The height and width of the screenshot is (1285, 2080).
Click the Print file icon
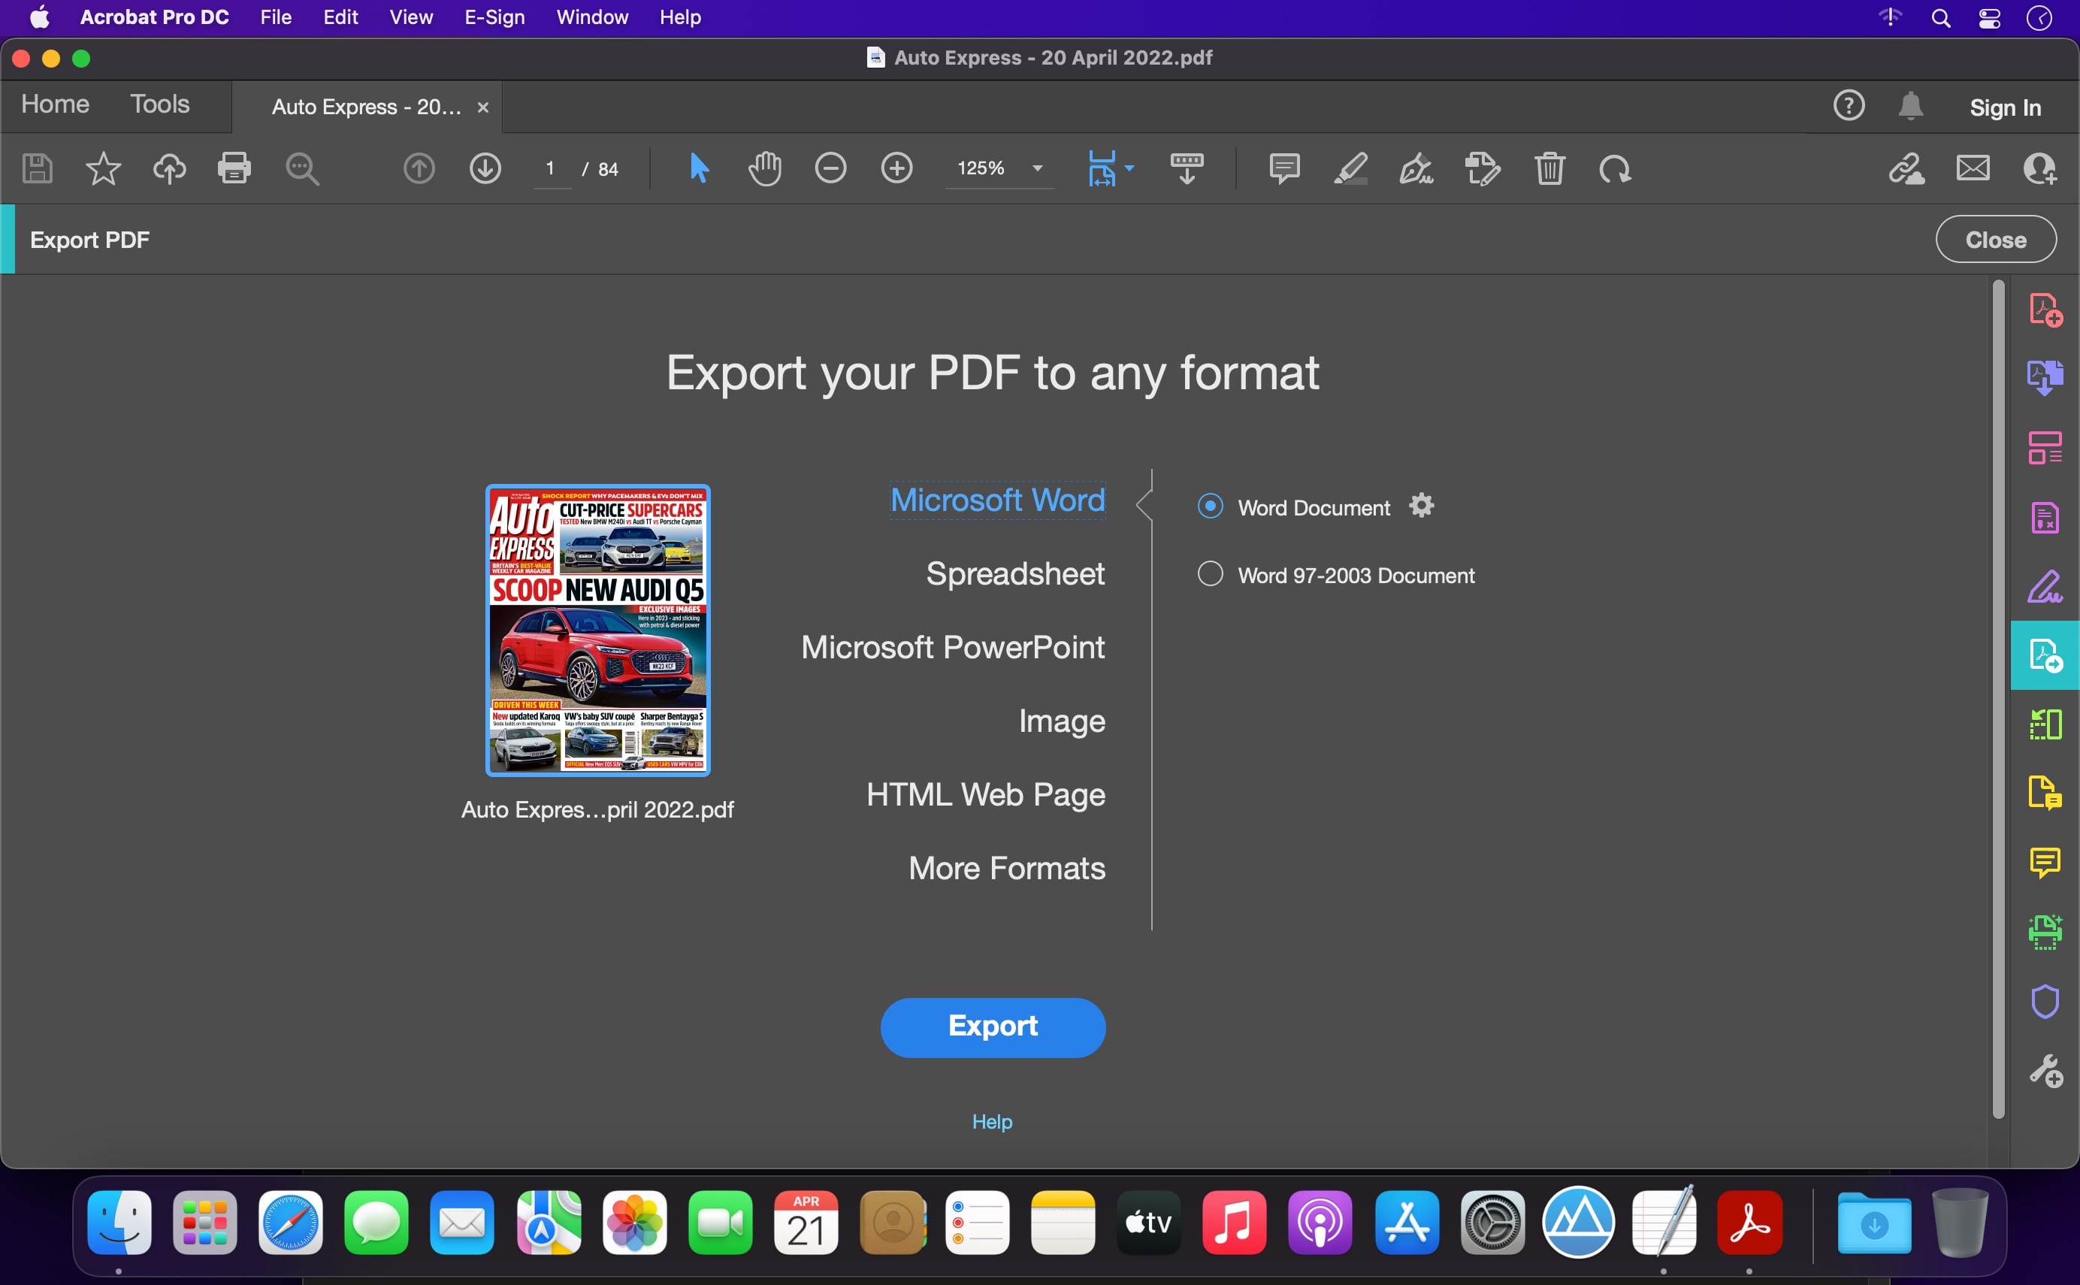(234, 168)
